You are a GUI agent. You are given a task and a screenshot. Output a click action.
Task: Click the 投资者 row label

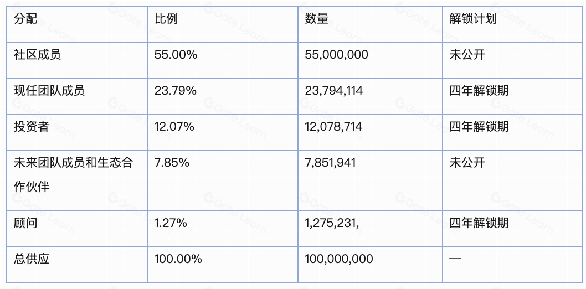pyautogui.click(x=77, y=132)
